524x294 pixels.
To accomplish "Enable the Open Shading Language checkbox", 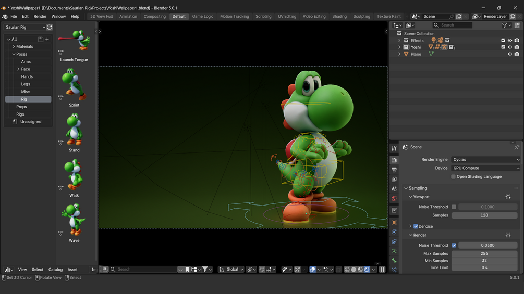I will (x=454, y=177).
